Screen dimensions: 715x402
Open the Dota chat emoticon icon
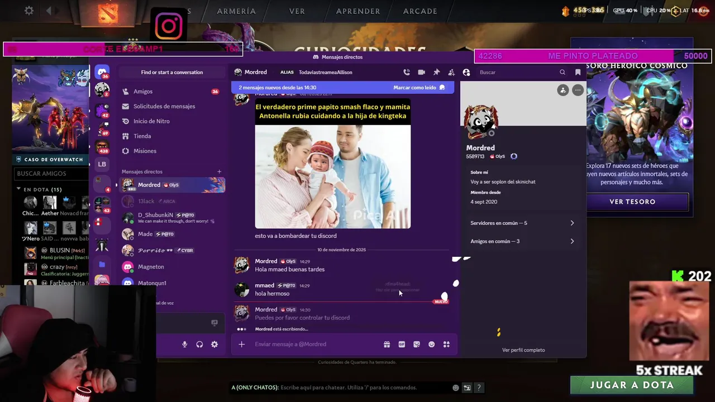(x=456, y=387)
